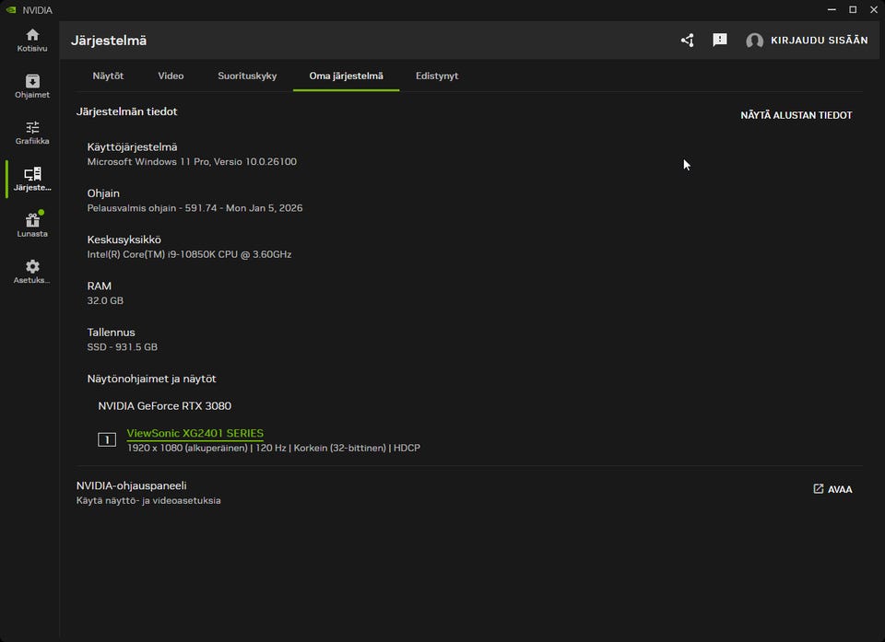Open NVIDIA control panel with AVAA
Viewport: 885px width, 642px height.
(x=832, y=489)
